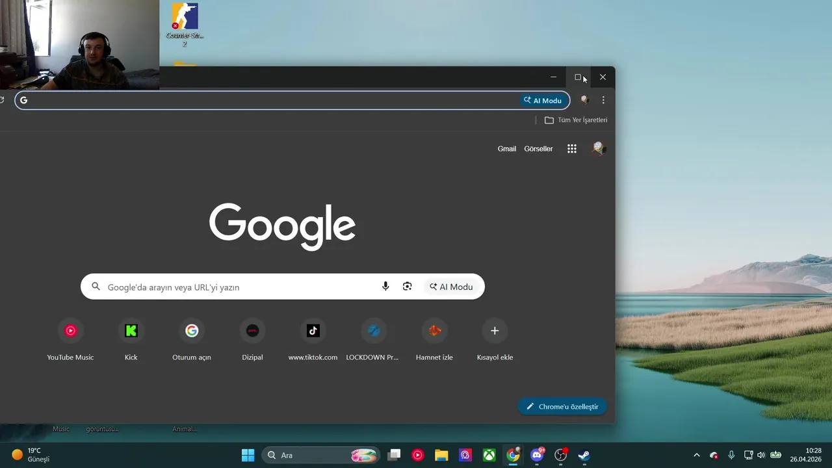Open the Dizipal shortcut tile
This screenshot has width=832, height=468.
(x=252, y=340)
